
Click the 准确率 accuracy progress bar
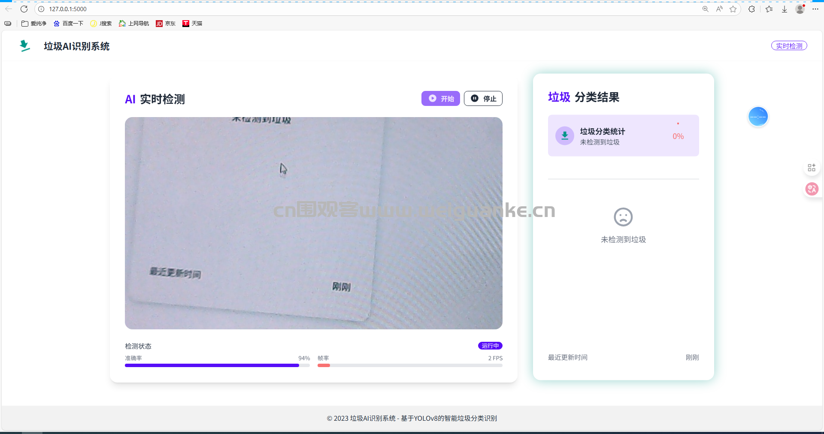point(217,365)
